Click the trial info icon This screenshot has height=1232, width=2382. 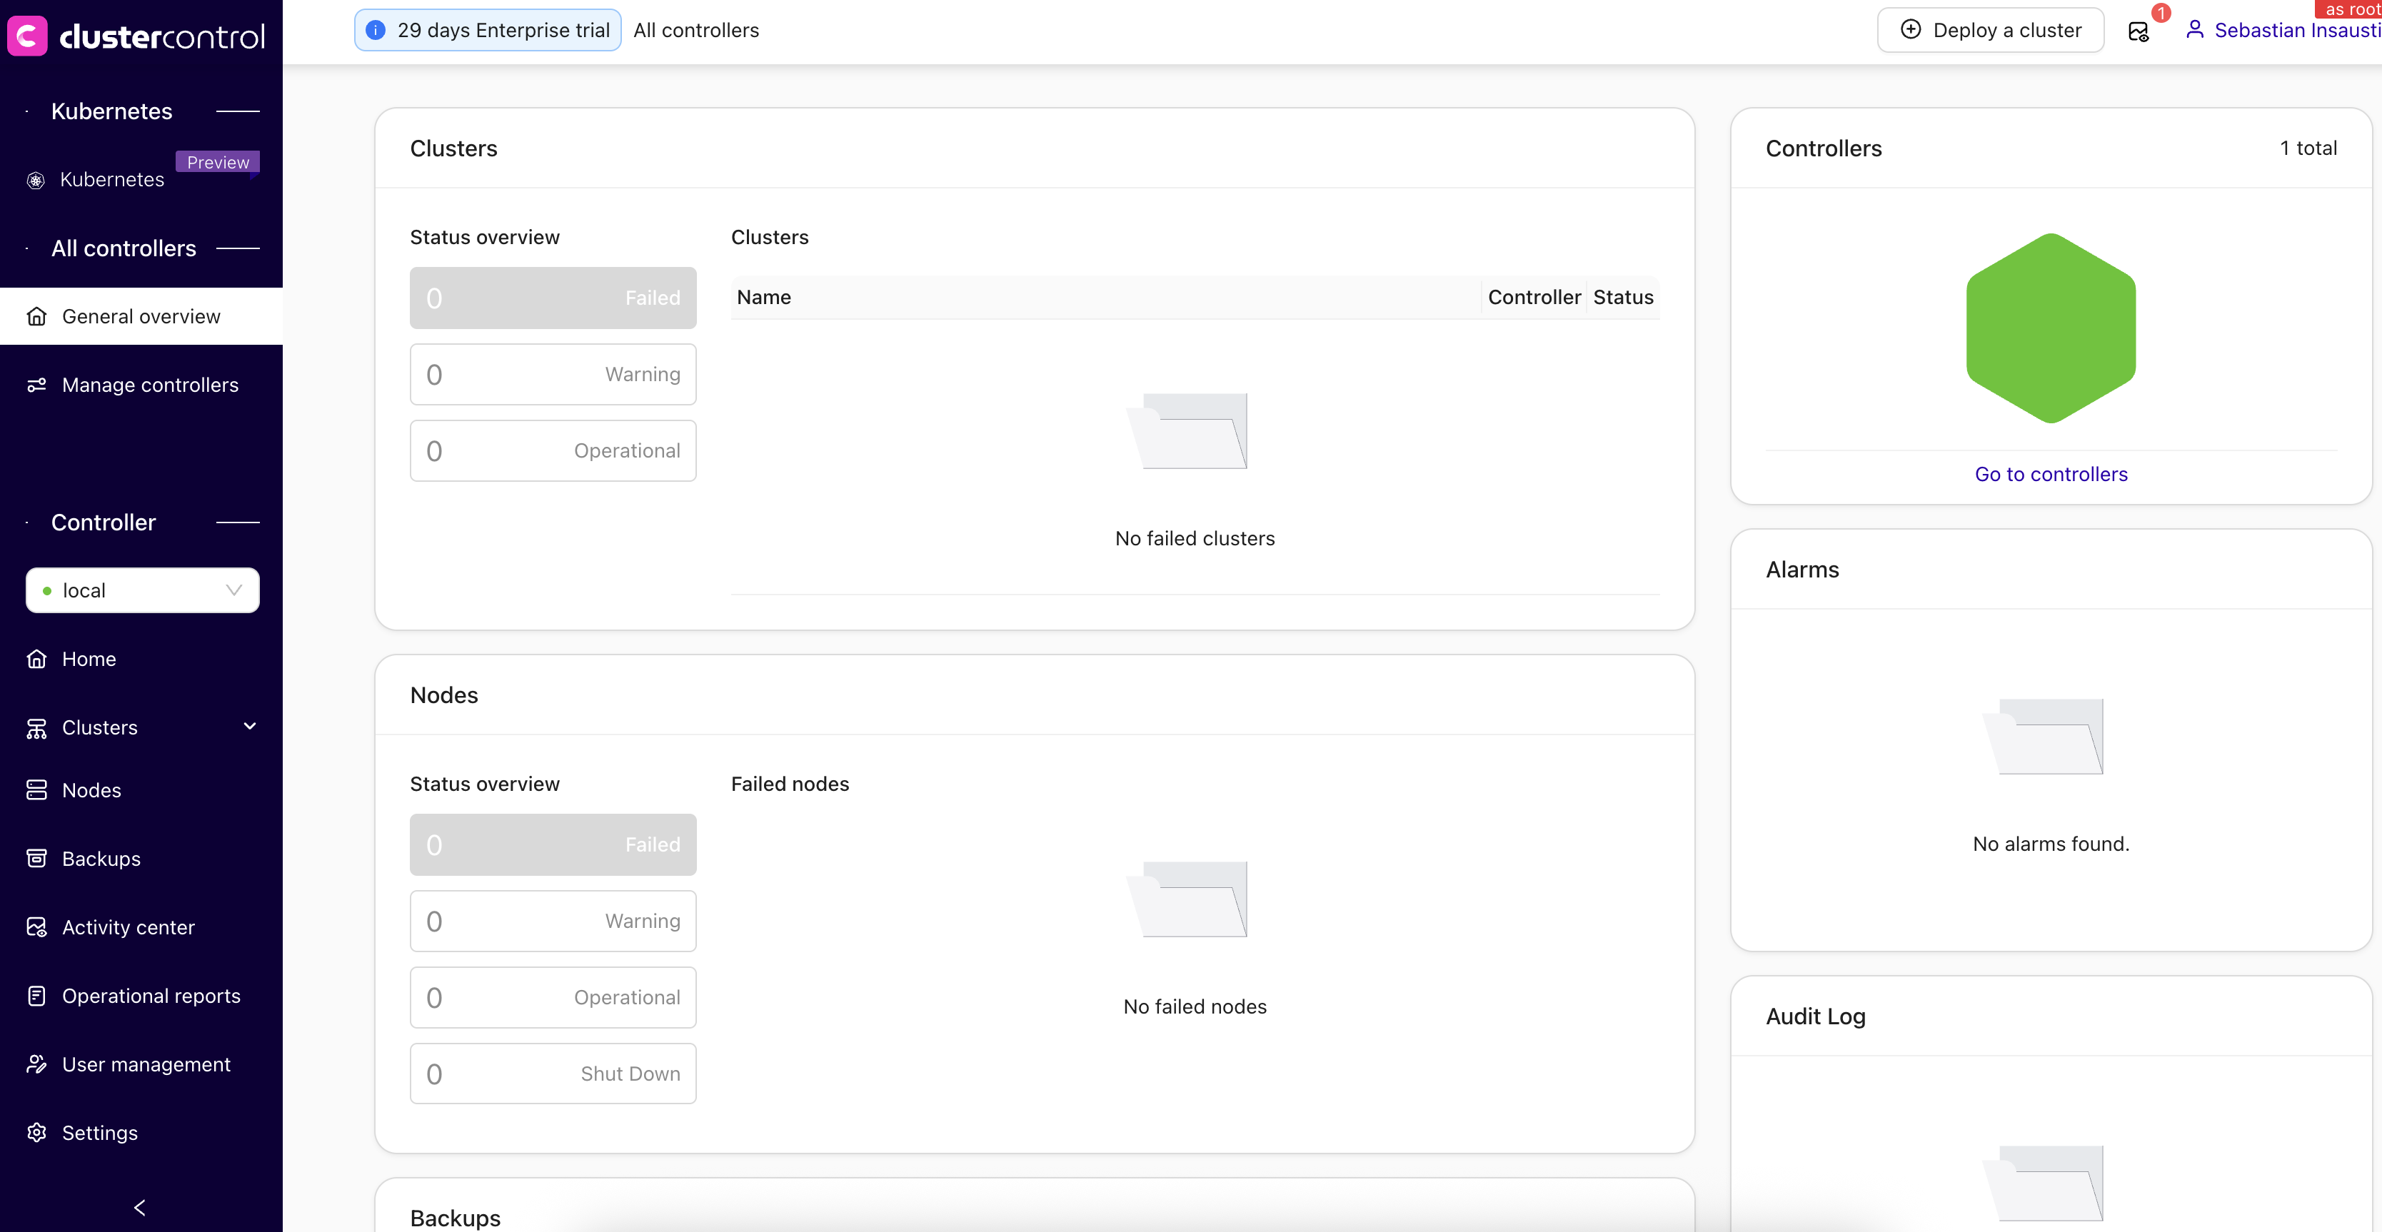pyautogui.click(x=376, y=31)
